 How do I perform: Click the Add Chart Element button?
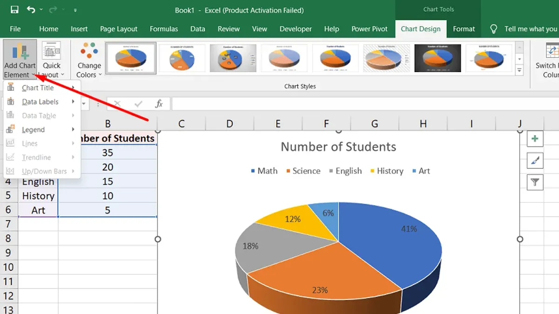[x=20, y=60]
